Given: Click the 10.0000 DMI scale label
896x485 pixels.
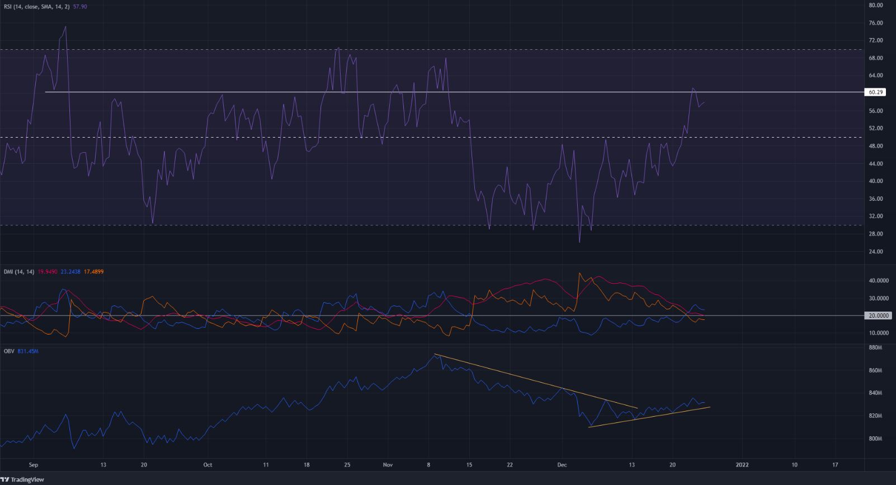Looking at the screenshot, I should point(878,333).
